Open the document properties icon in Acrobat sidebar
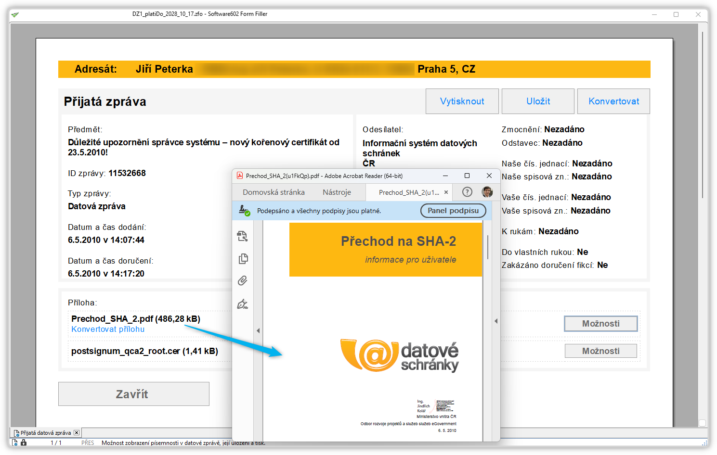The image size is (717, 455). pos(242,236)
